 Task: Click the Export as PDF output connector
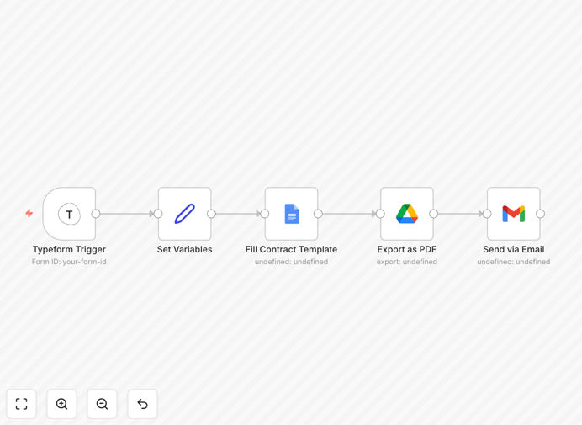click(x=433, y=214)
